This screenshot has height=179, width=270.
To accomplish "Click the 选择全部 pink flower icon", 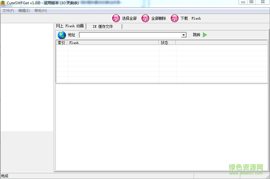I will coord(116,18).
